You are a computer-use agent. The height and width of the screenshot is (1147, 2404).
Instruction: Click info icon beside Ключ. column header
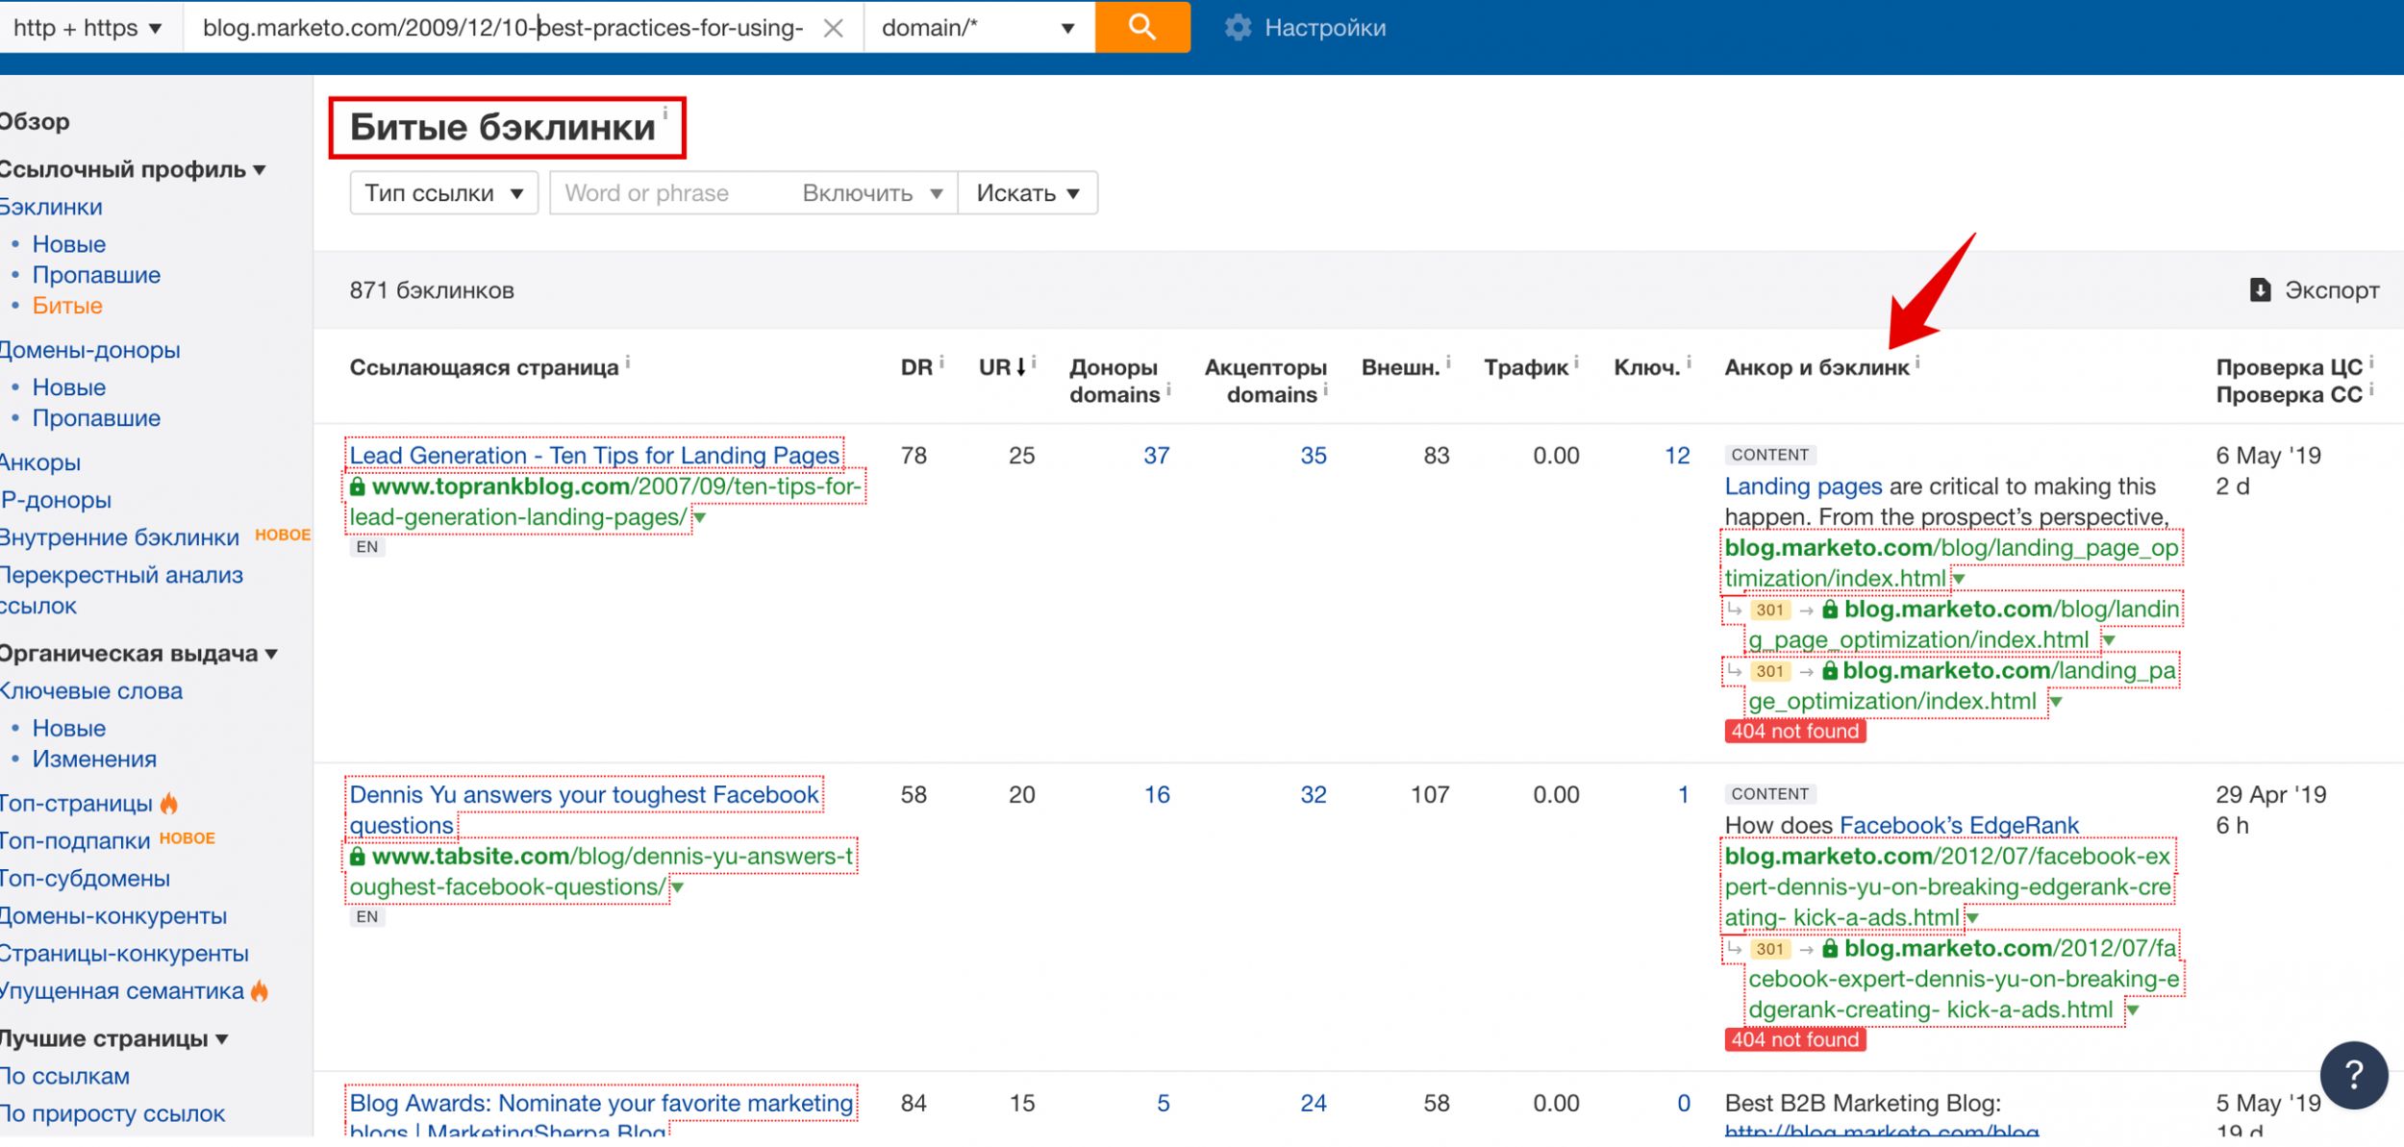[x=1689, y=362]
